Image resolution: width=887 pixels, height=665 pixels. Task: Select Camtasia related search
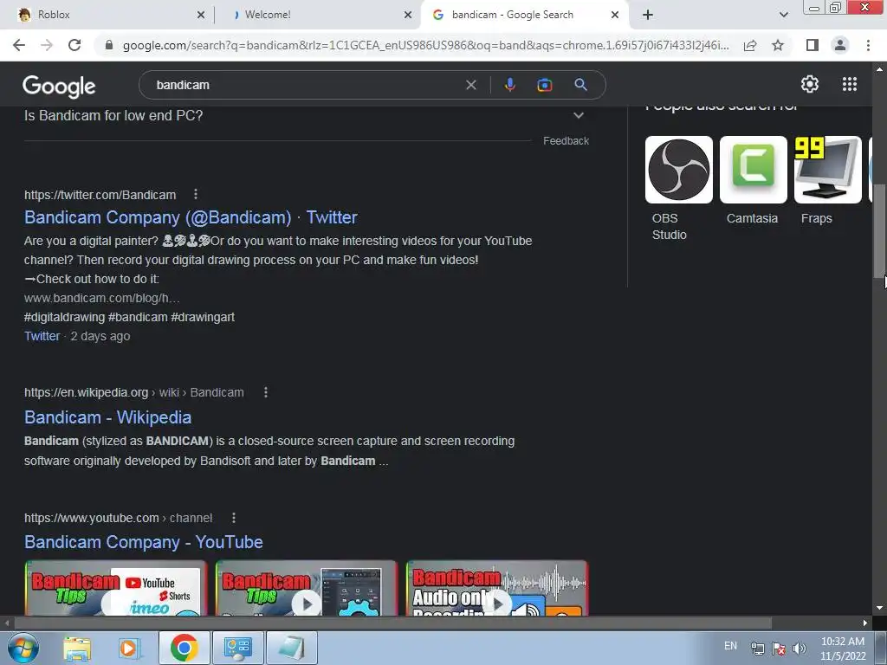coord(753,181)
